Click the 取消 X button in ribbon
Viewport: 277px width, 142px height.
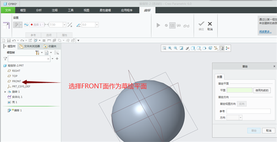210,26
